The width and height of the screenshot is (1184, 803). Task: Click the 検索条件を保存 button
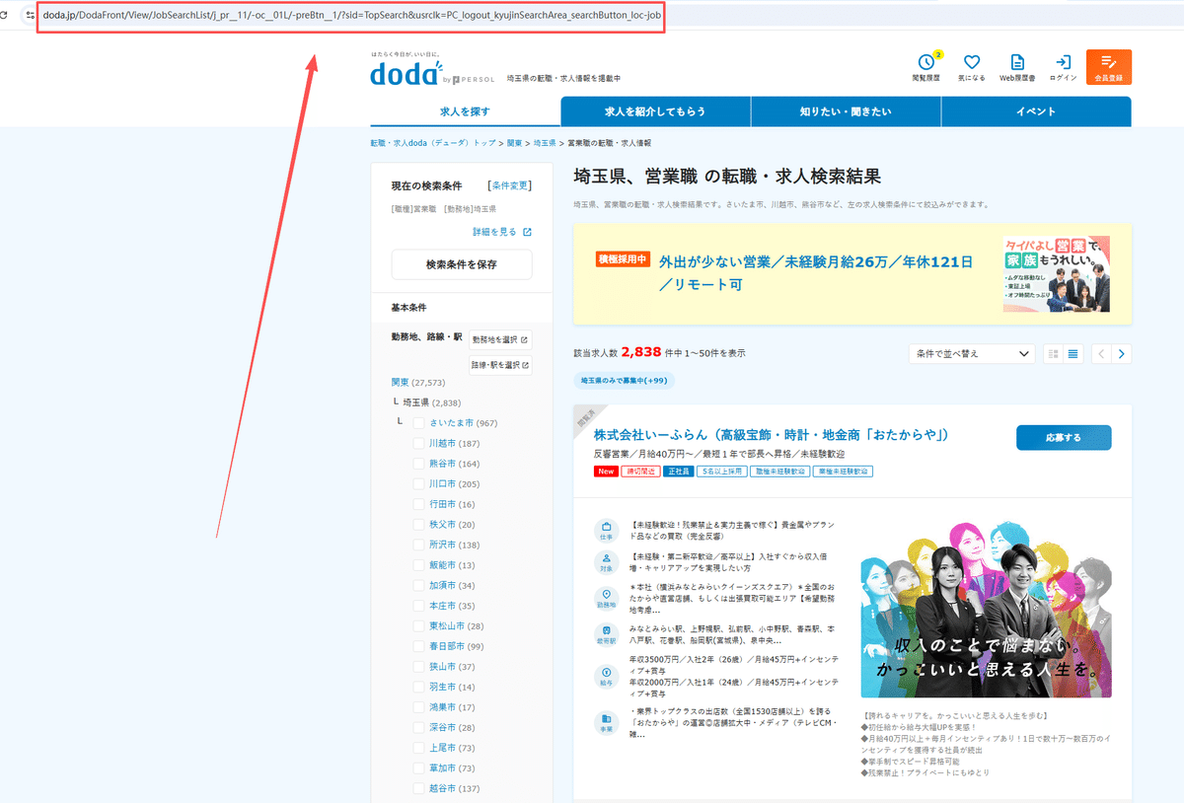(x=462, y=264)
